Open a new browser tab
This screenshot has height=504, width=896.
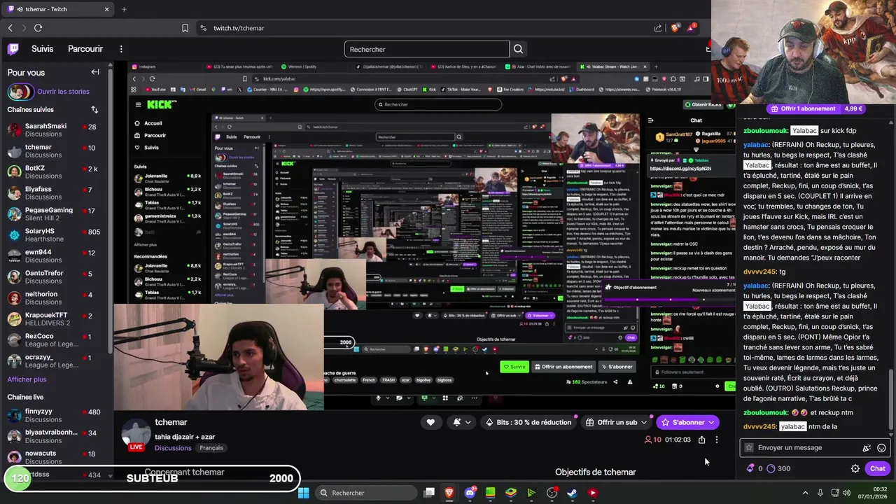pyautogui.click(x=124, y=9)
